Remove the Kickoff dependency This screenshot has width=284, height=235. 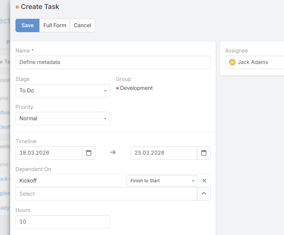coord(204,181)
